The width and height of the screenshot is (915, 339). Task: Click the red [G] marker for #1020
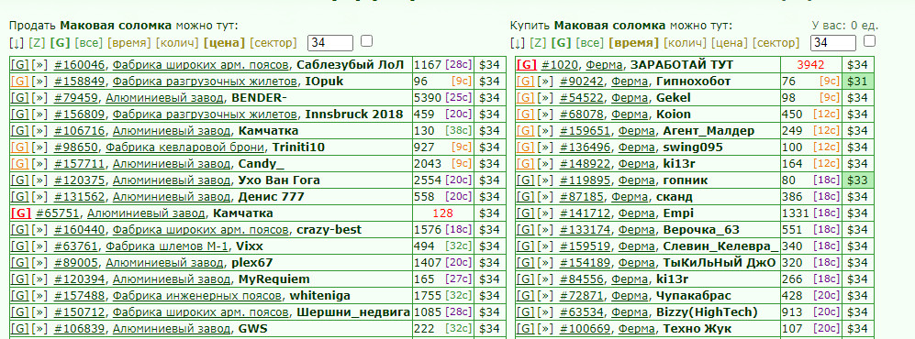527,65
